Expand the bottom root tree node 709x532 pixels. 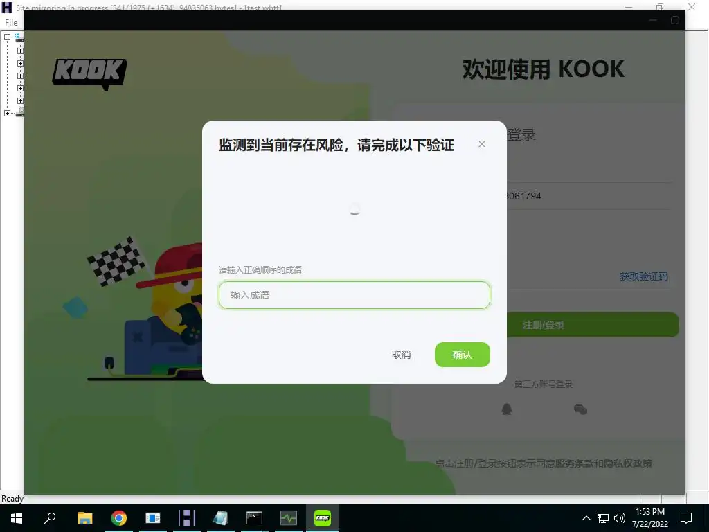(7, 114)
